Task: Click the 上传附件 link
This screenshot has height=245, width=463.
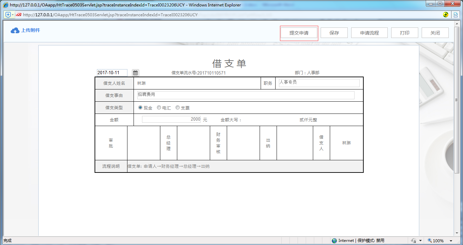Action: (29, 30)
